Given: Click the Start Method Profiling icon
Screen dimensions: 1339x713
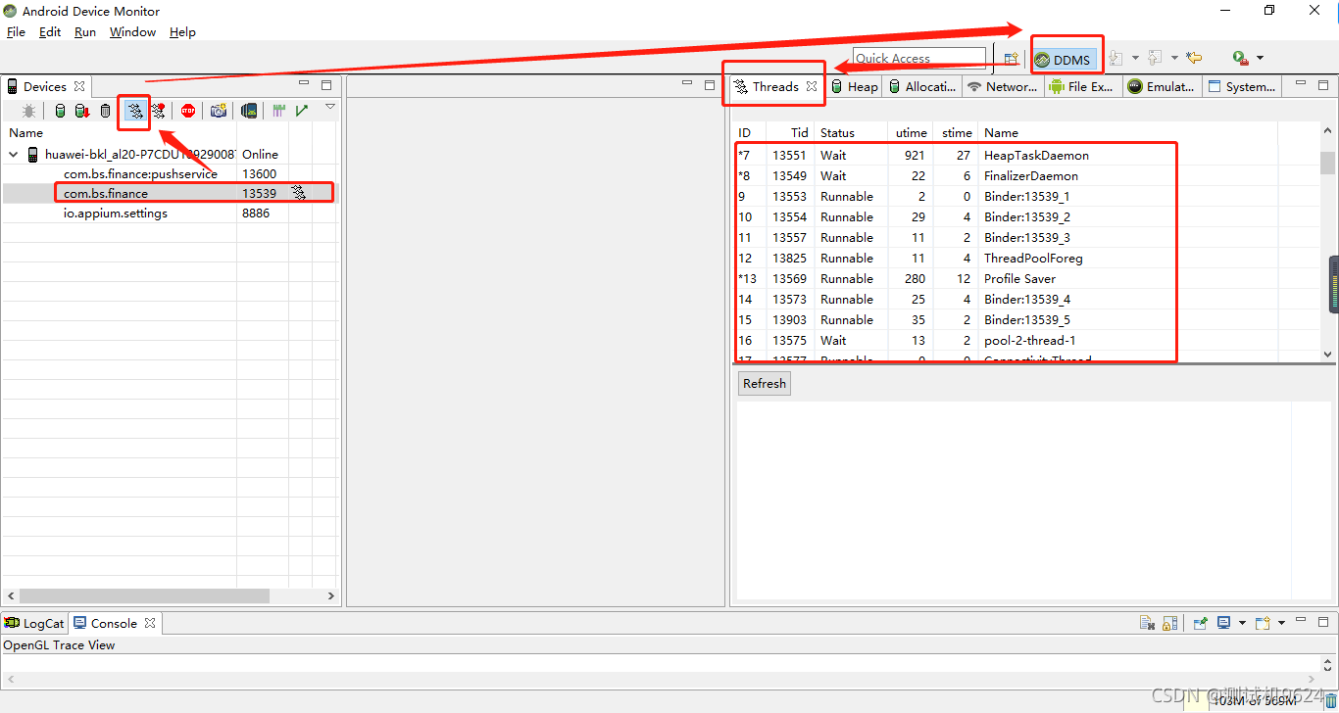Looking at the screenshot, I should click(158, 111).
